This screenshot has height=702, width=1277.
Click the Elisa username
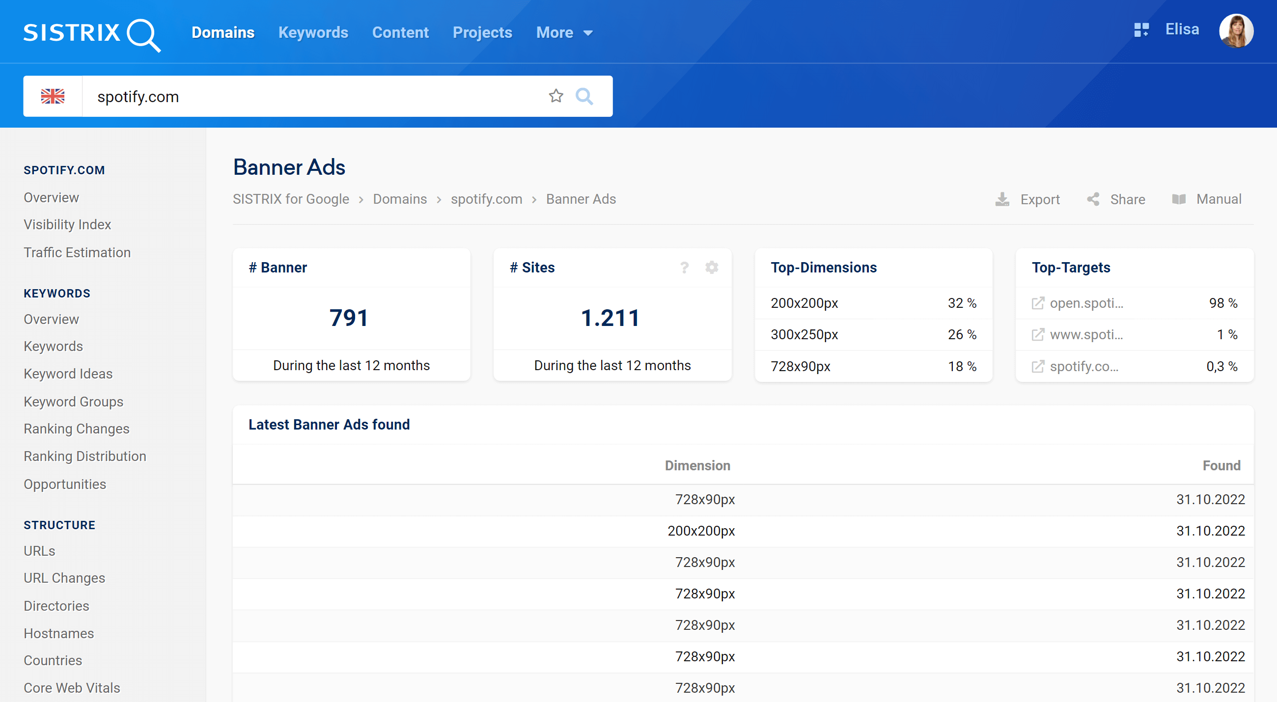click(1182, 30)
